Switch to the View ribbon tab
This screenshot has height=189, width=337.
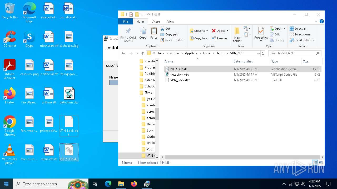[x=171, y=22]
